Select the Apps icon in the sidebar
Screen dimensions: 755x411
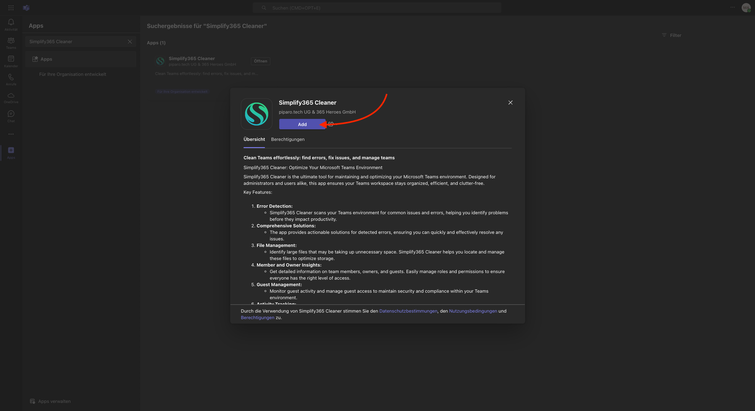(11, 153)
